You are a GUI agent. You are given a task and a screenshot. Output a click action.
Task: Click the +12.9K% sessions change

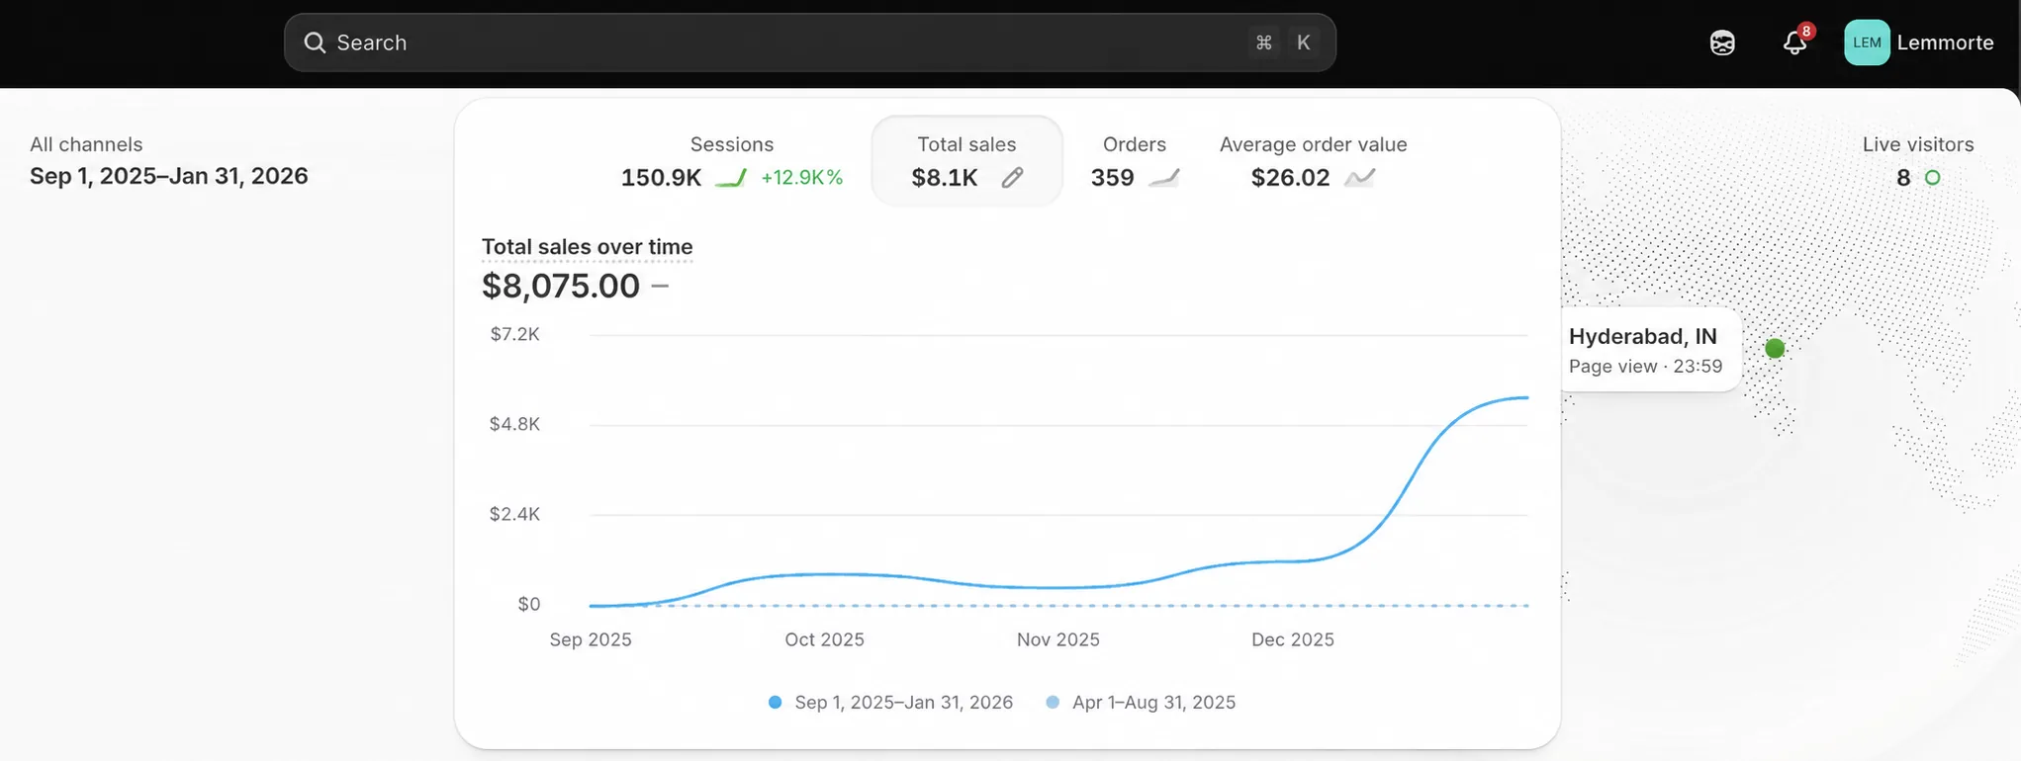(x=801, y=178)
